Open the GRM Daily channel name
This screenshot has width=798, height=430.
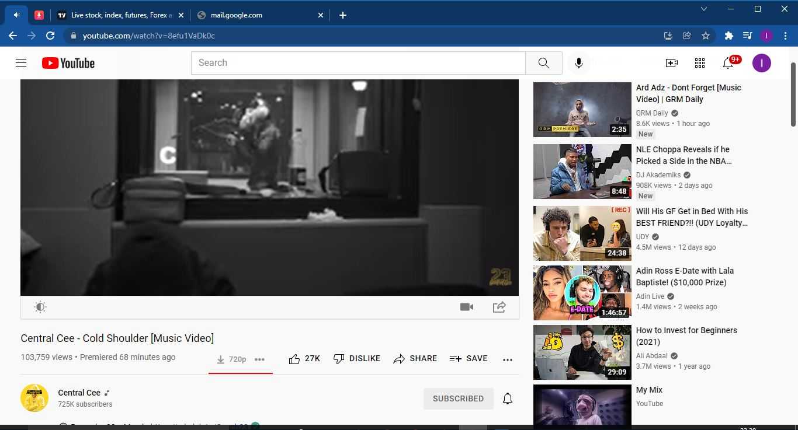tap(652, 113)
